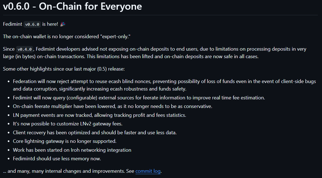This screenshot has width=322, height=178.
Task: Click the v0.4.0 inline code tag
Action: [x=25, y=49]
